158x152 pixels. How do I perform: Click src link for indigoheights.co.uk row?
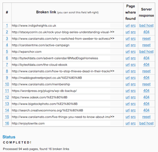click(x=133, y=25)
